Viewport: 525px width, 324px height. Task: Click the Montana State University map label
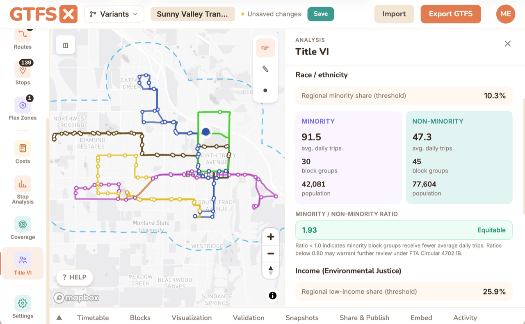pos(151,227)
